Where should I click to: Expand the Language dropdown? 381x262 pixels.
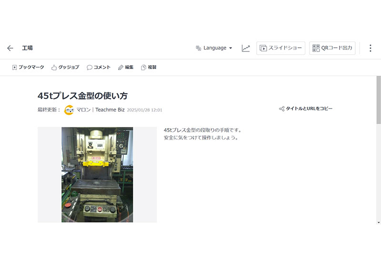[x=214, y=48]
